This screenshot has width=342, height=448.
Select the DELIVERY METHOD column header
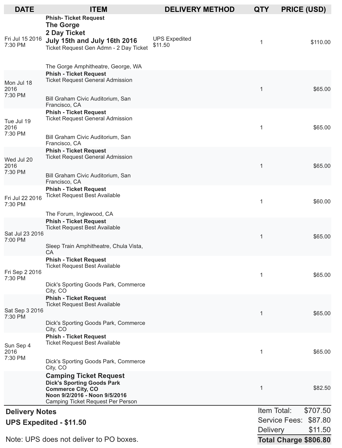[199, 9]
